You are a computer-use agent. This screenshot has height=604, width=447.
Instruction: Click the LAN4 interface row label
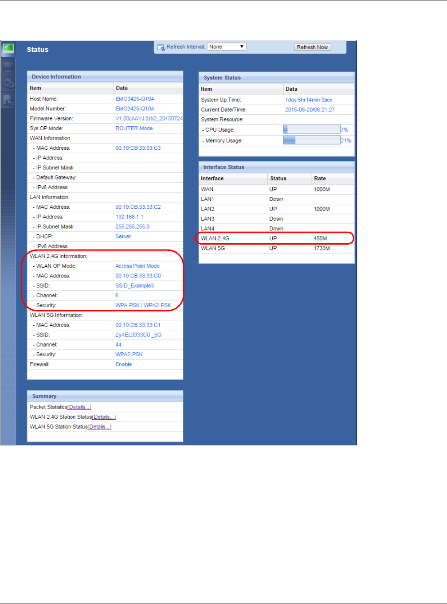tap(208, 228)
